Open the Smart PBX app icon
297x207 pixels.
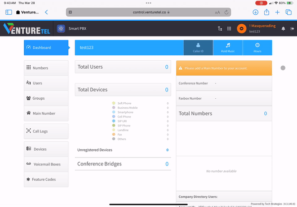[x=61, y=29]
